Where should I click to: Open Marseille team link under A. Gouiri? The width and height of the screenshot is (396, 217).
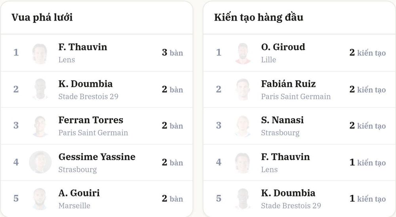(74, 206)
